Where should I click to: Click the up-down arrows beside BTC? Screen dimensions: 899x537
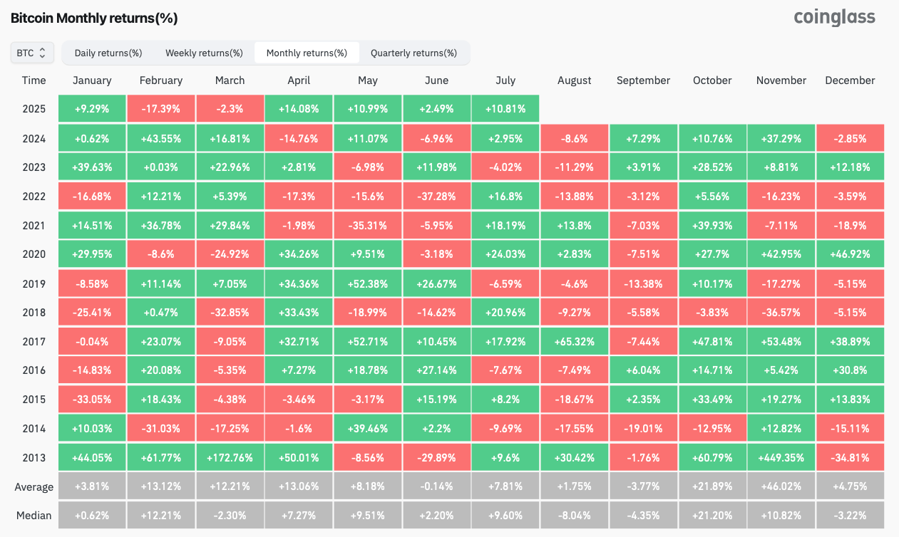tap(43, 53)
